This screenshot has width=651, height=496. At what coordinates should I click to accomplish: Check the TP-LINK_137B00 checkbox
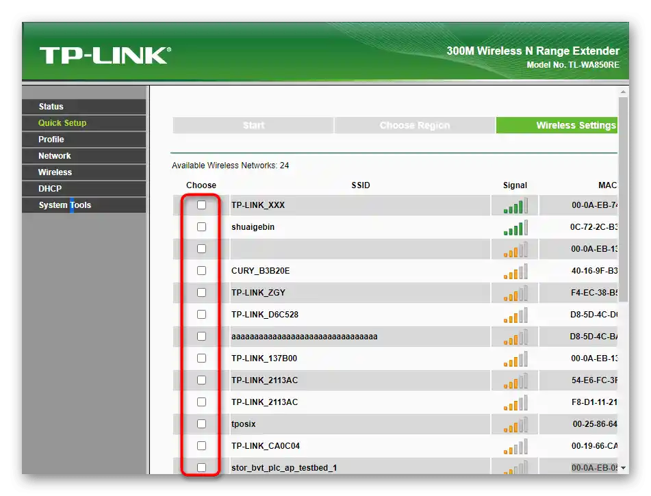(x=201, y=358)
